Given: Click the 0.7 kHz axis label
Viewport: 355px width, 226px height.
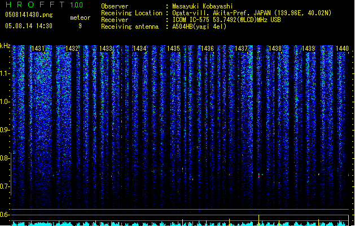Looking at the screenshot, I should pyautogui.click(x=5, y=186).
